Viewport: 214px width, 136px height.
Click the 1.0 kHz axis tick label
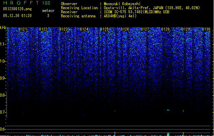(3, 61)
